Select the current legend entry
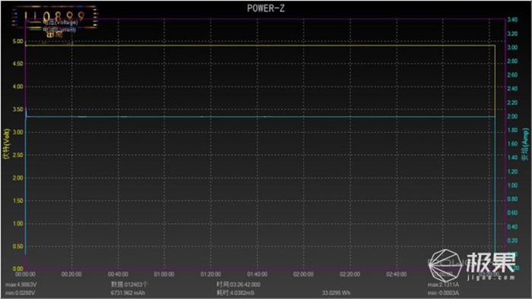 coord(53,30)
